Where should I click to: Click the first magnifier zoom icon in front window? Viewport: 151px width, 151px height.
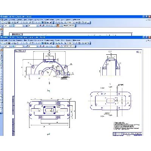click(x=56, y=43)
